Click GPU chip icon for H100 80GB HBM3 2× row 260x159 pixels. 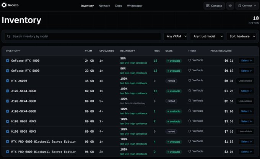pyautogui.click(x=8, y=121)
